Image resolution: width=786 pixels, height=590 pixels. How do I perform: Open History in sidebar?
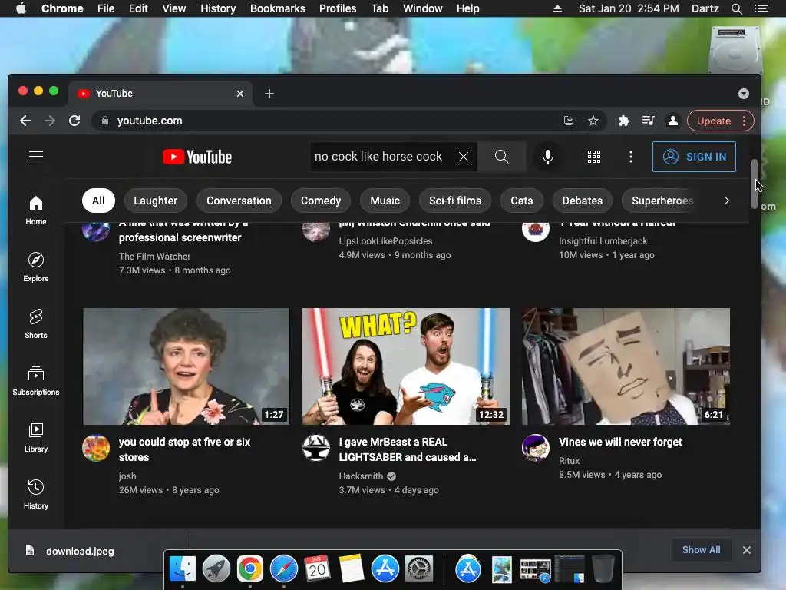click(36, 495)
